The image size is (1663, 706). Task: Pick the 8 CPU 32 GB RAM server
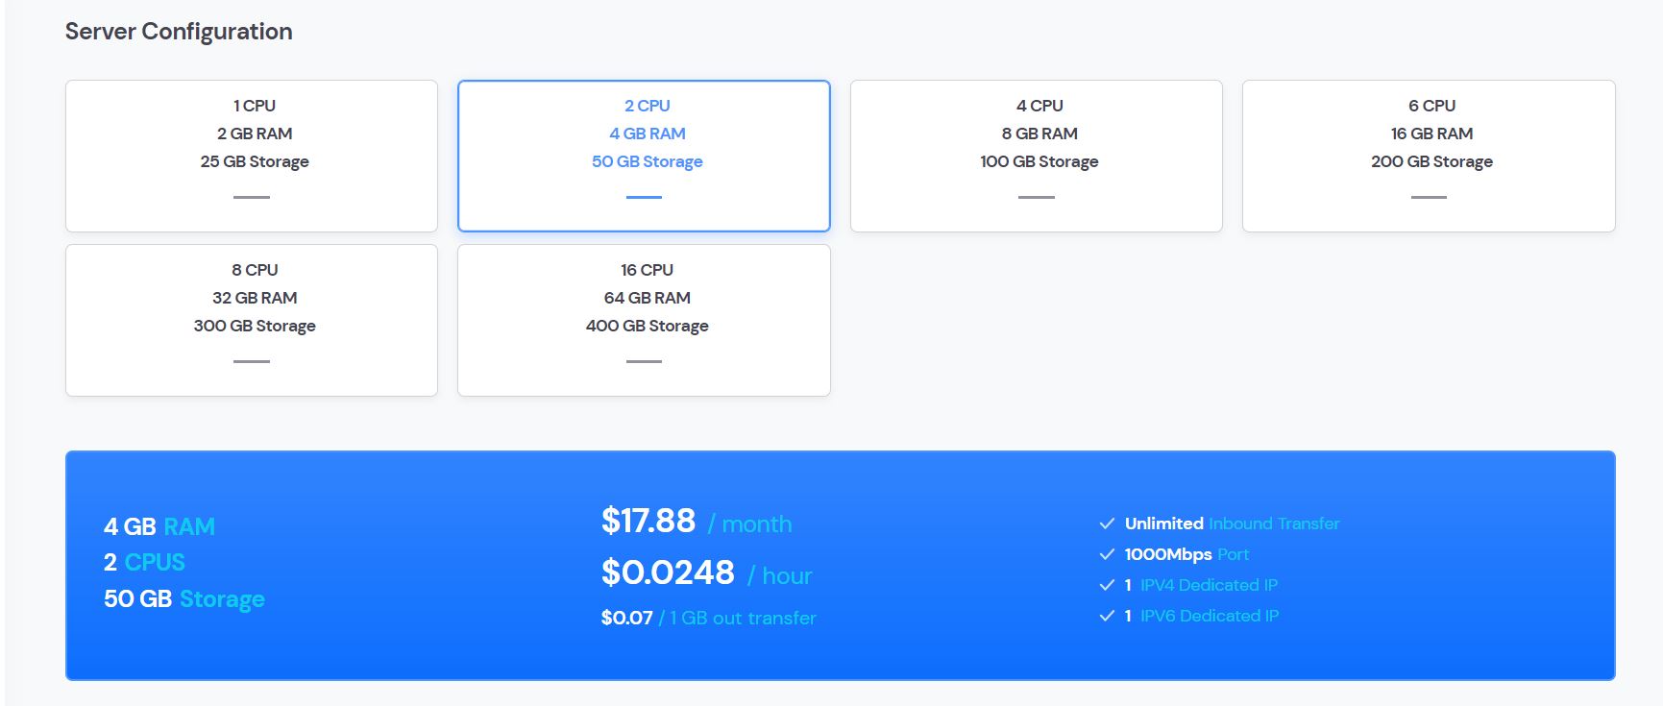pos(252,319)
